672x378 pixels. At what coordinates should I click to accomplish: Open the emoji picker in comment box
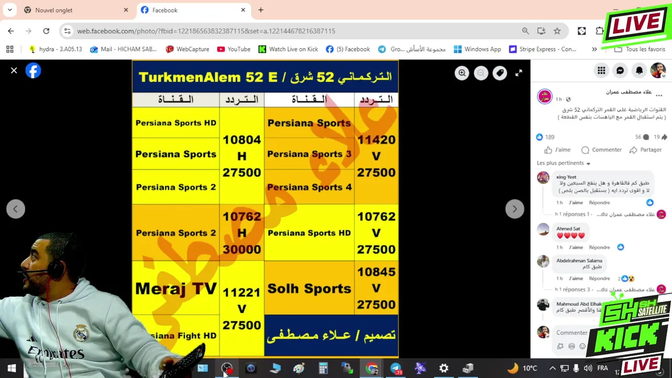(582, 346)
